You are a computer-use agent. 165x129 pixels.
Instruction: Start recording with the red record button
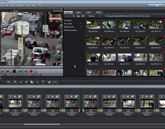(x=31, y=71)
